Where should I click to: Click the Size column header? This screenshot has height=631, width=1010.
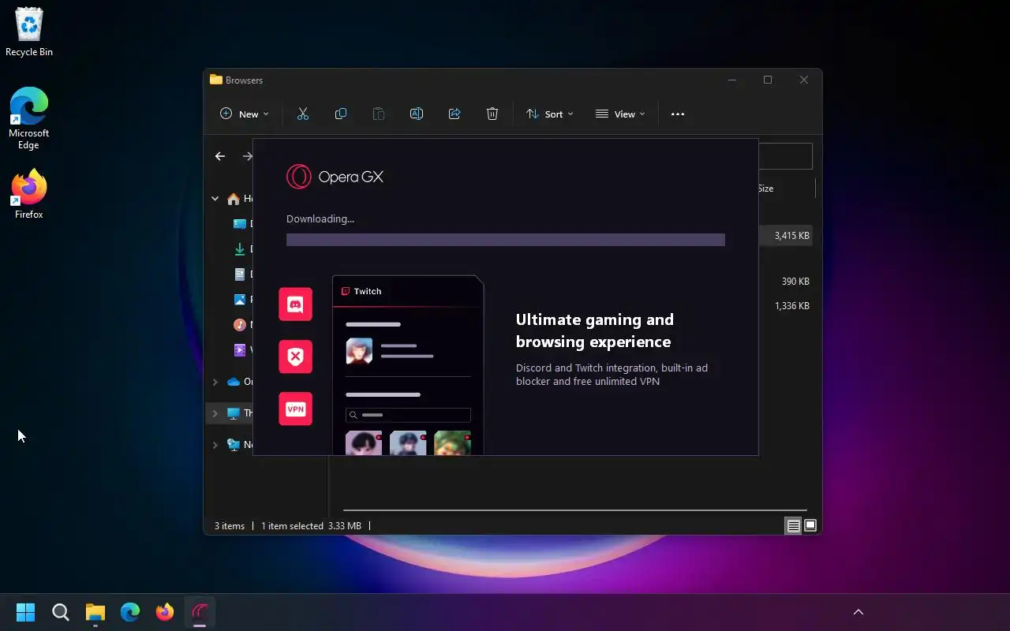click(x=765, y=189)
